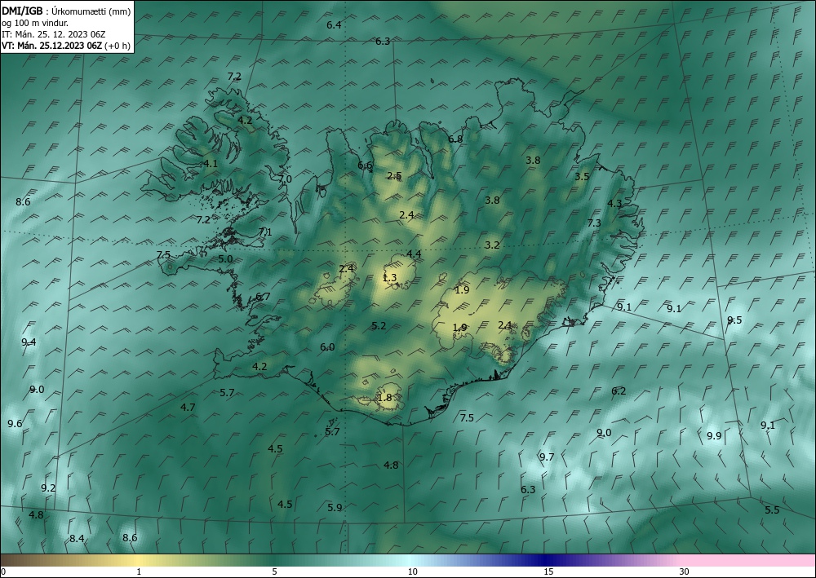Click the 'og 100 m vindur.' caption line
Screen dimensions: 816x578
pyautogui.click(x=35, y=23)
